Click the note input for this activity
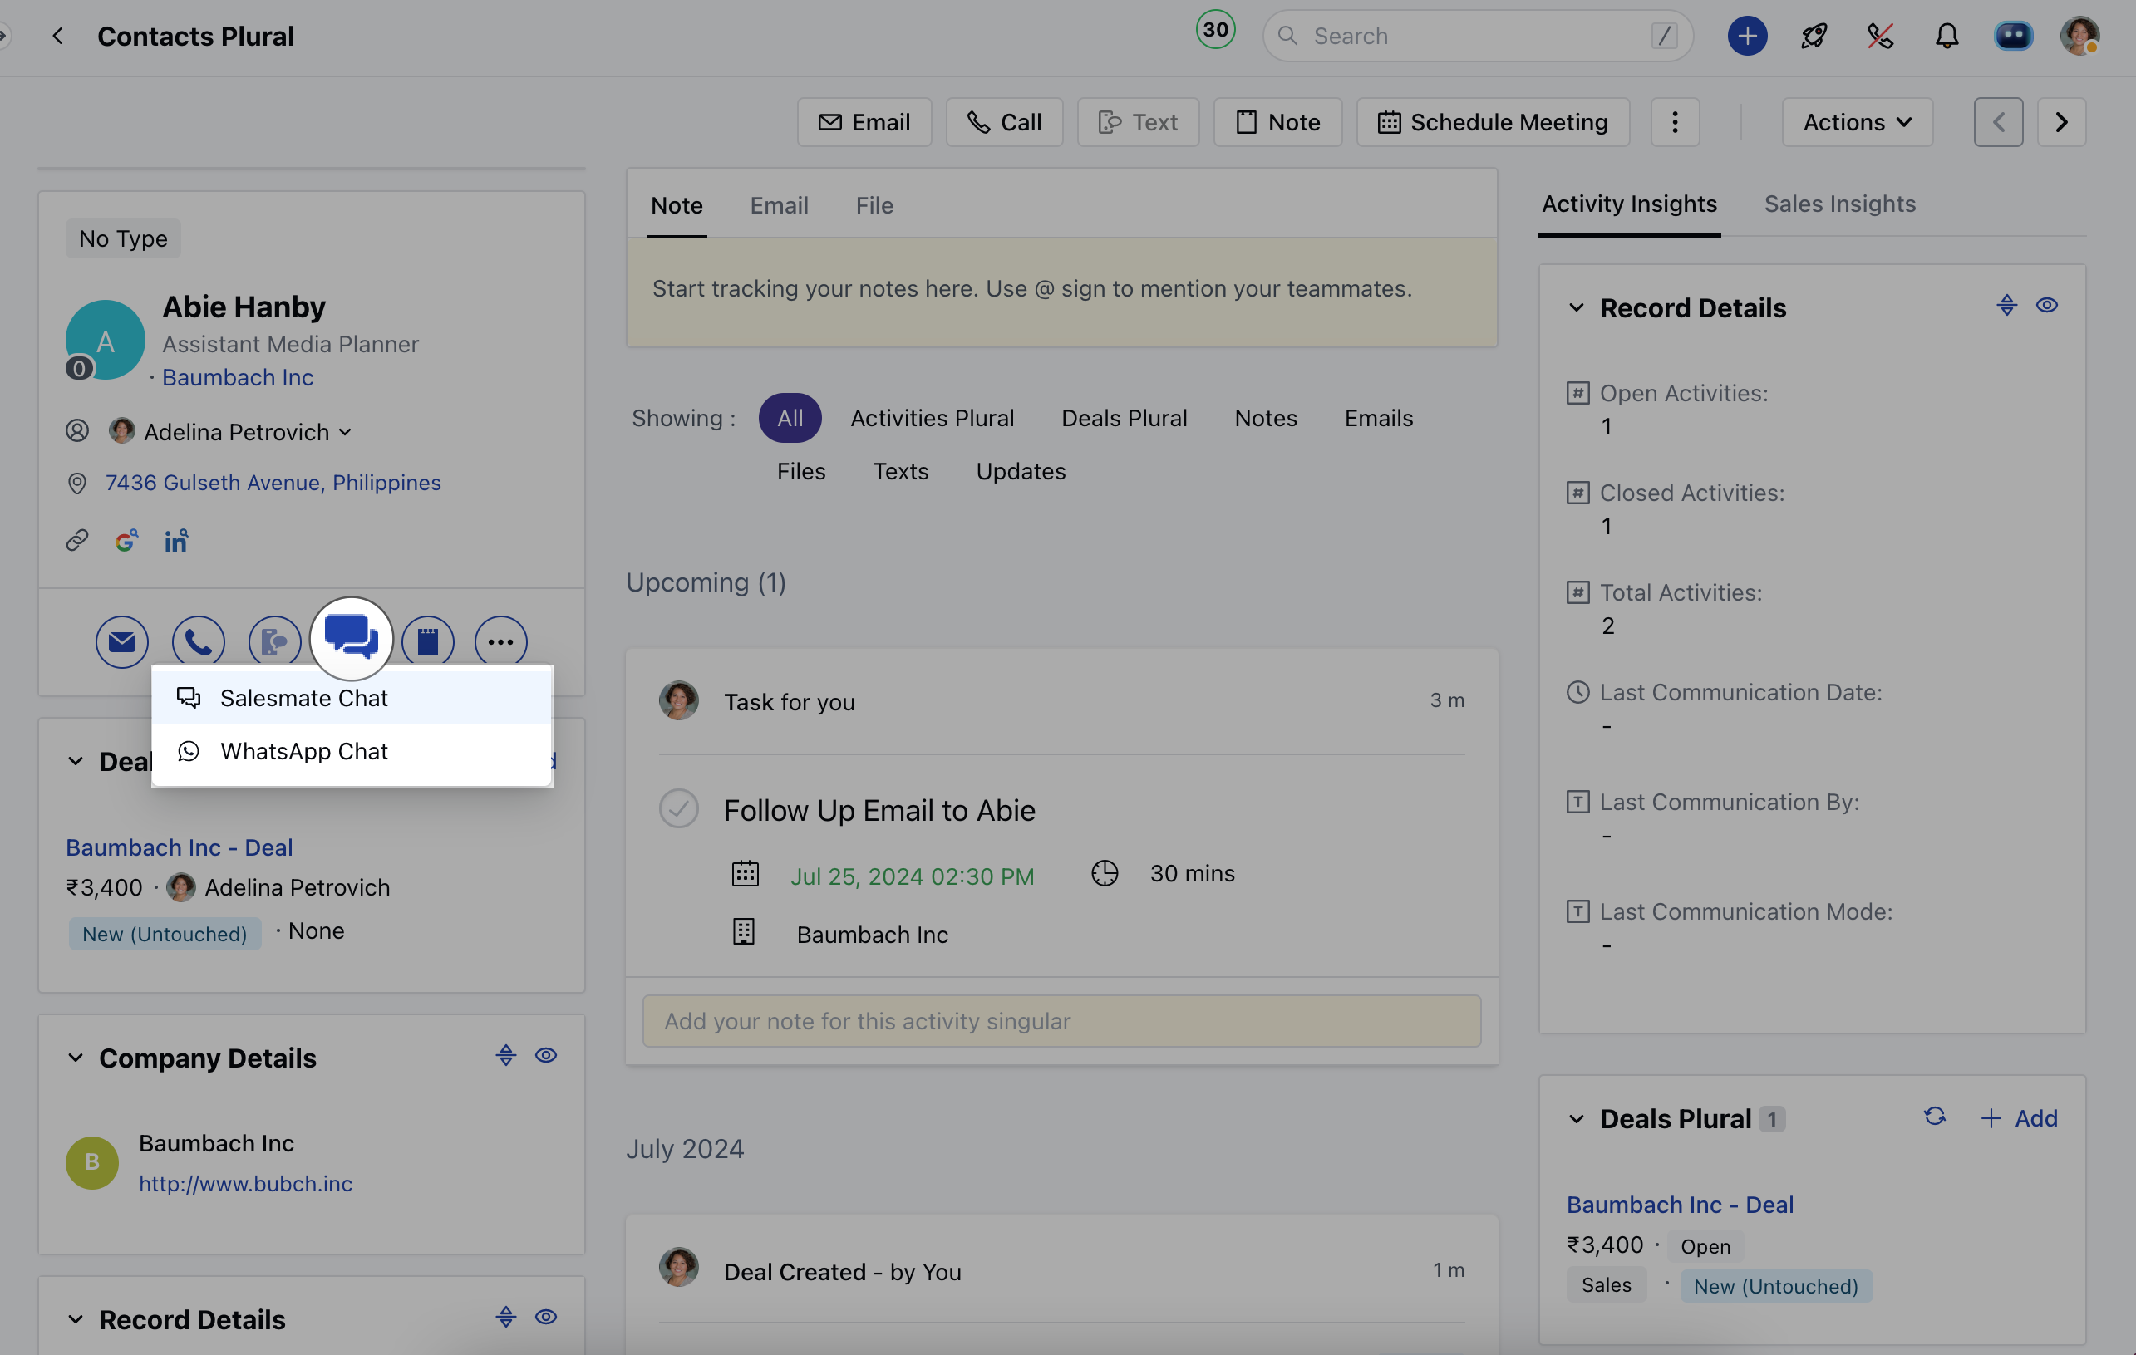 coord(1061,1021)
